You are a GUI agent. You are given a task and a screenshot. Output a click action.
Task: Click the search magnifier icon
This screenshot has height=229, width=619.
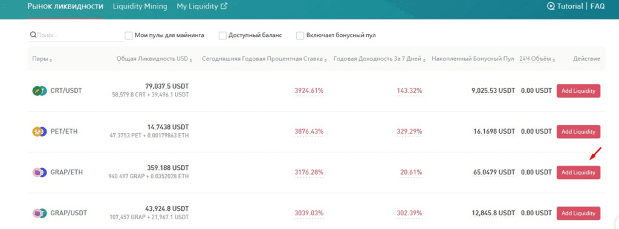33,35
